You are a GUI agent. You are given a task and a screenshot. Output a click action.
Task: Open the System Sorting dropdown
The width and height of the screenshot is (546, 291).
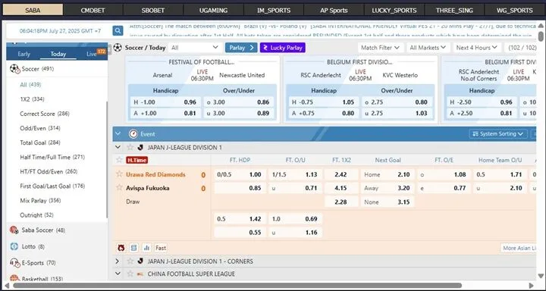pos(498,134)
